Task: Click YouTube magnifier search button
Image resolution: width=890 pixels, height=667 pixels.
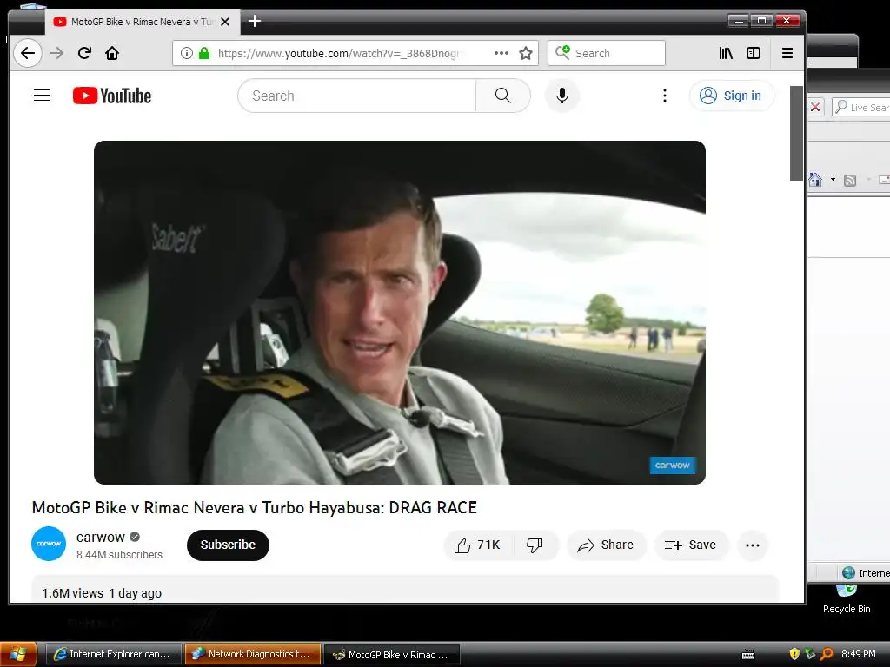Action: coord(503,96)
